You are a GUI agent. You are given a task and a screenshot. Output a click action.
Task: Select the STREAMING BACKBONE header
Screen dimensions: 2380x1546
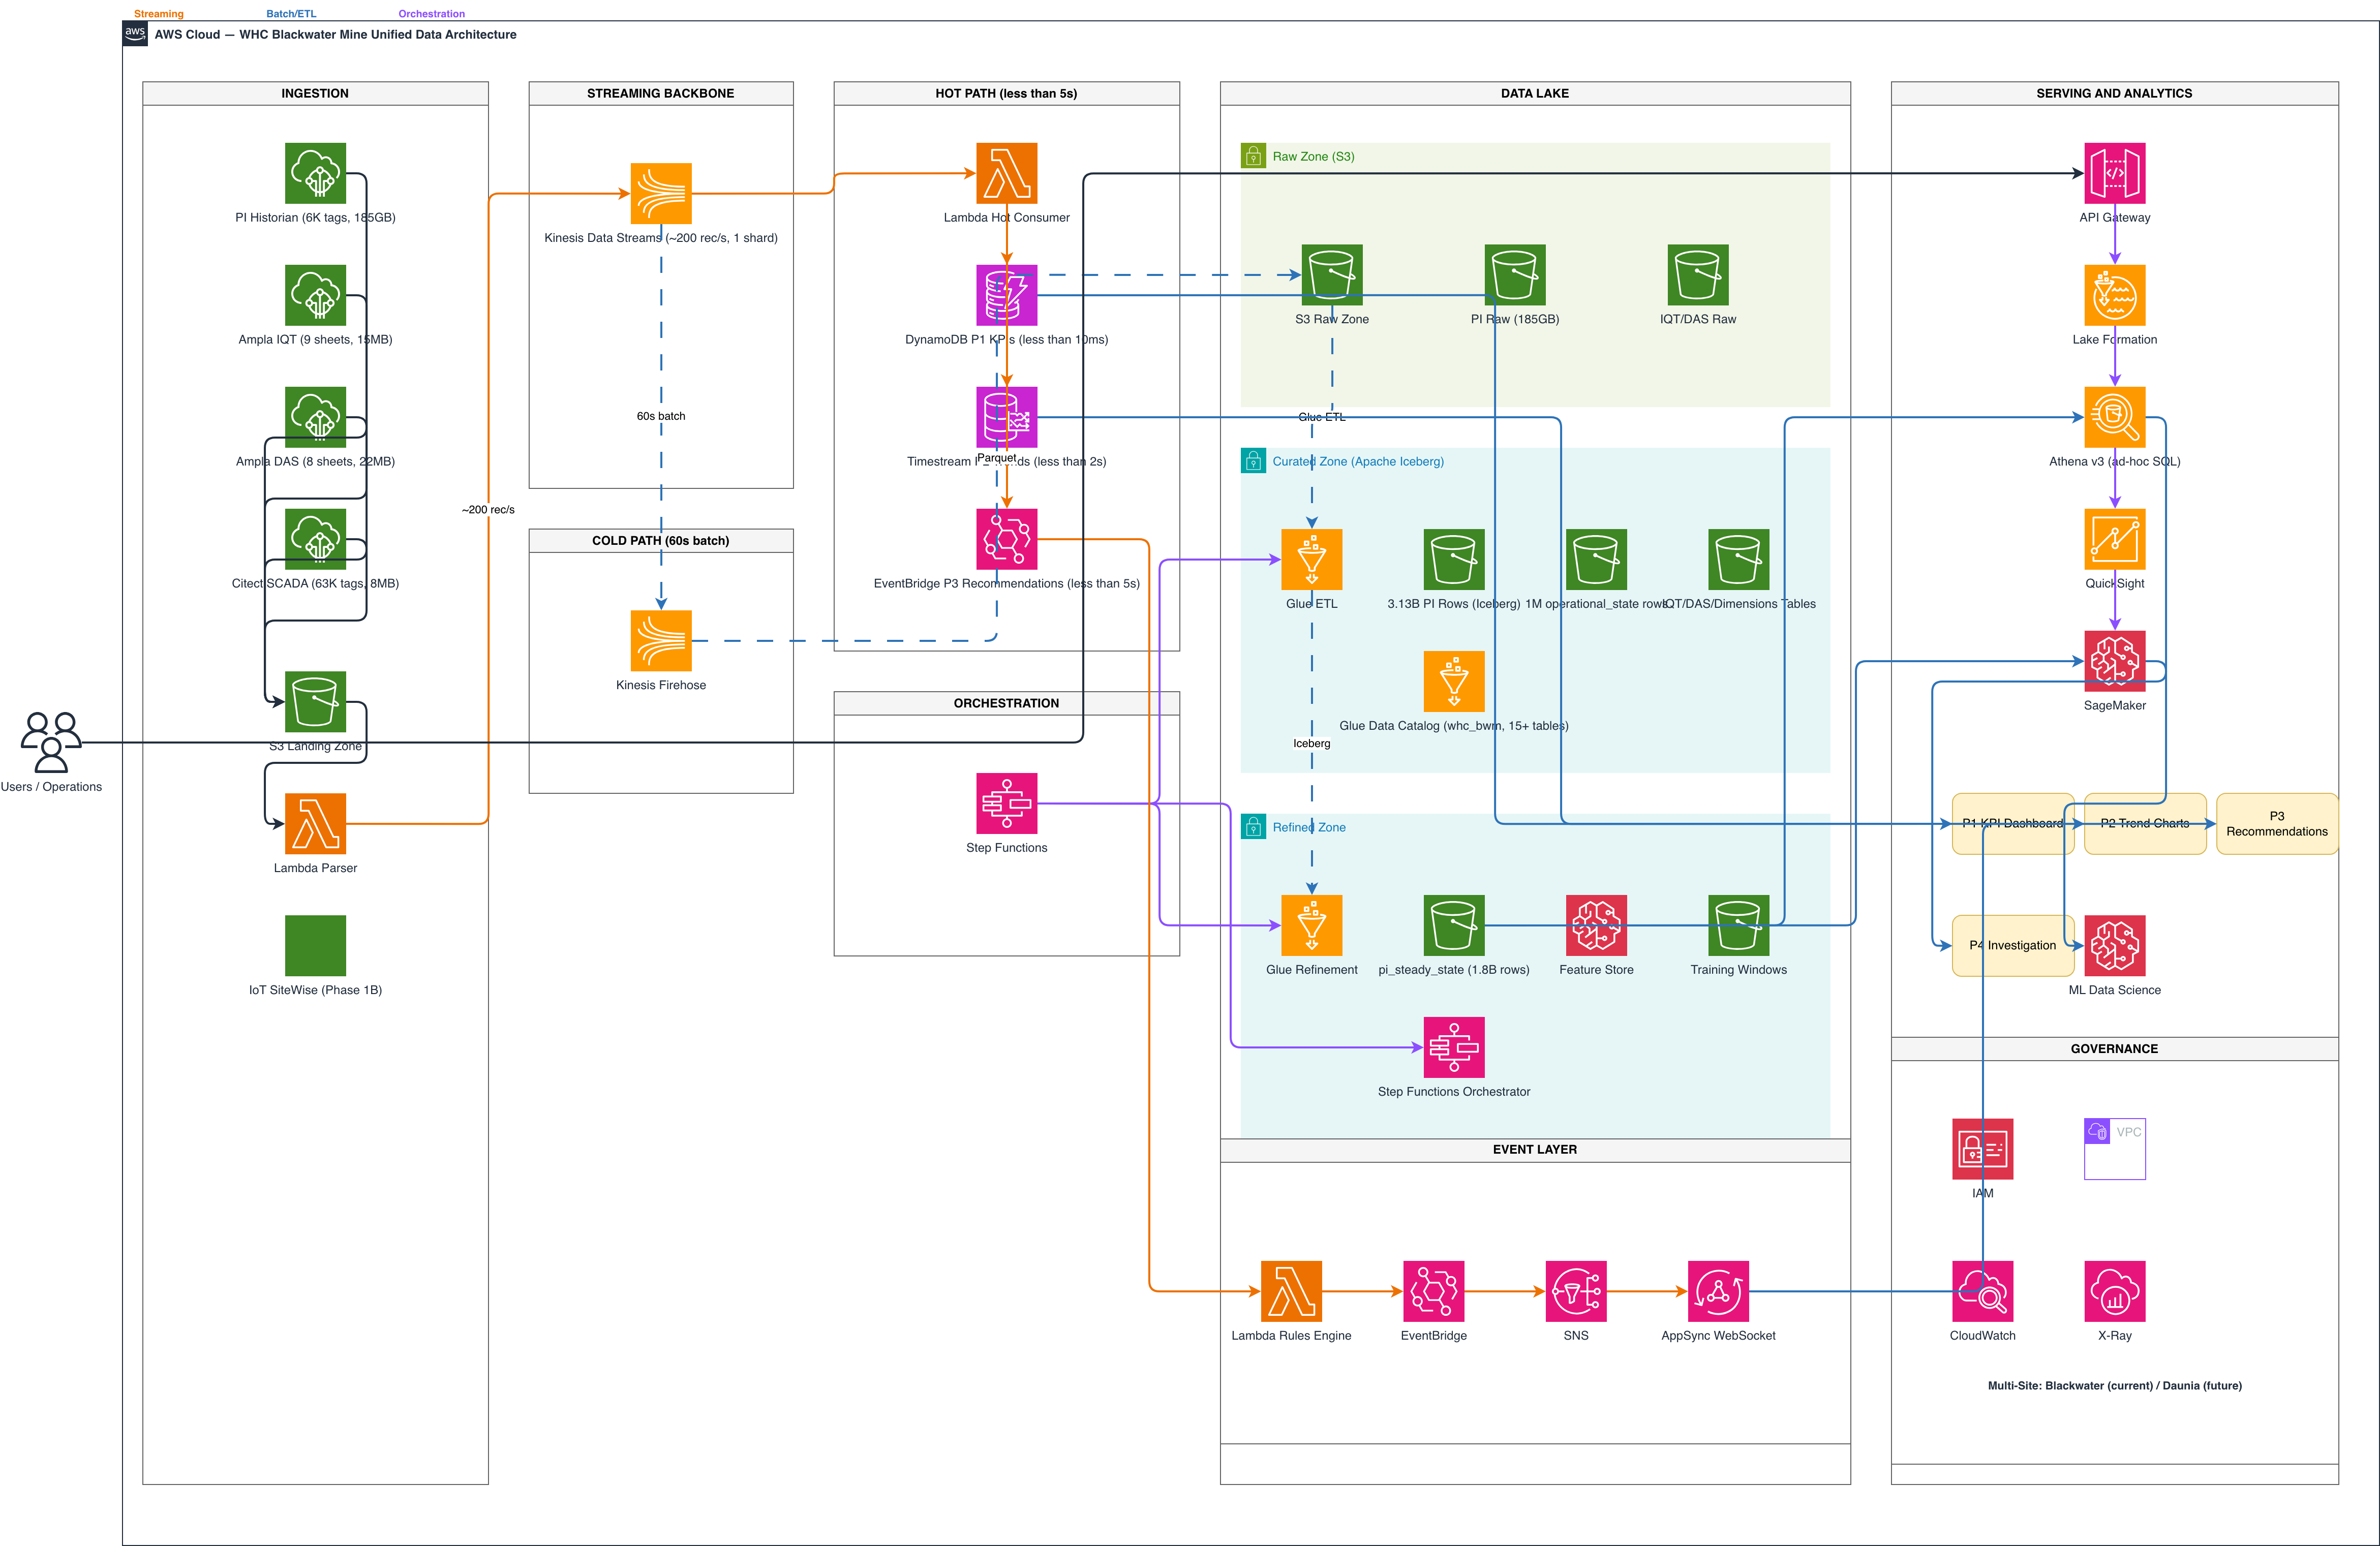(x=661, y=93)
